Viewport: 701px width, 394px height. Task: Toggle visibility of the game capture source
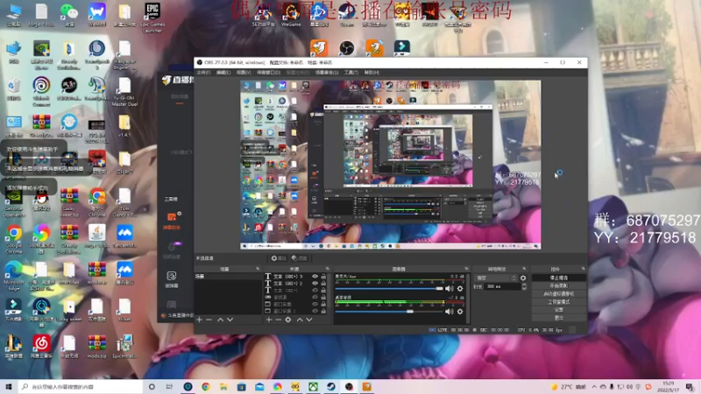coord(315,297)
